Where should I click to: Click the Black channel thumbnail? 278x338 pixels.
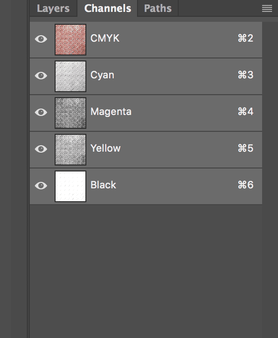[70, 186]
